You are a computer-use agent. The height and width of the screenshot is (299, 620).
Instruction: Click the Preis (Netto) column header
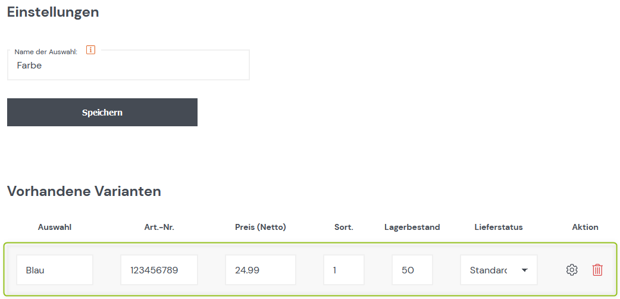(261, 228)
